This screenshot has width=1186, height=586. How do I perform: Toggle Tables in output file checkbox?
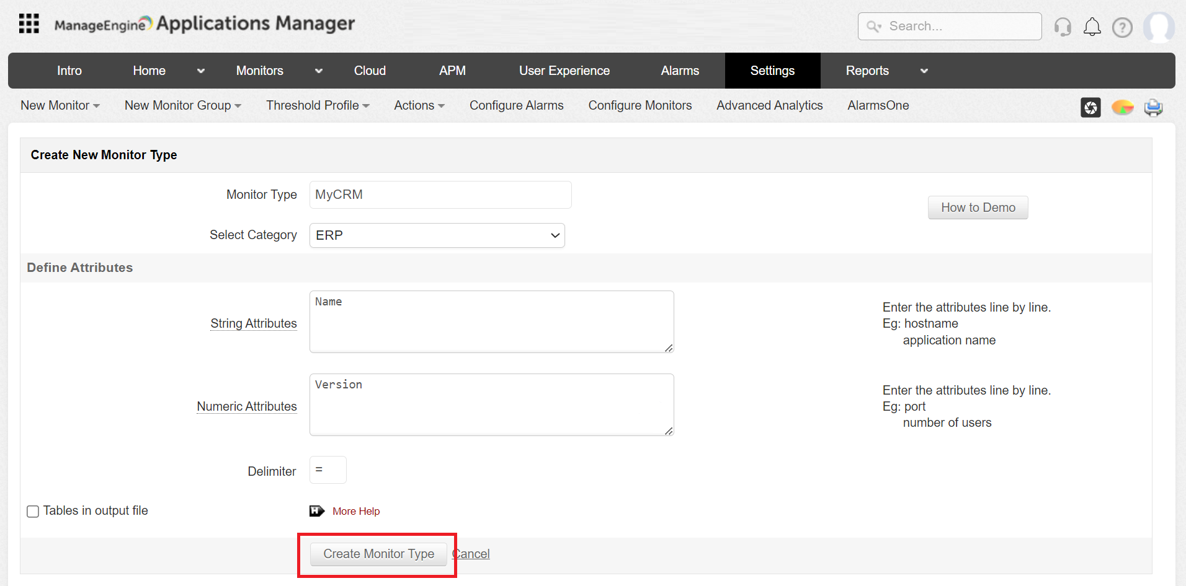pos(33,511)
